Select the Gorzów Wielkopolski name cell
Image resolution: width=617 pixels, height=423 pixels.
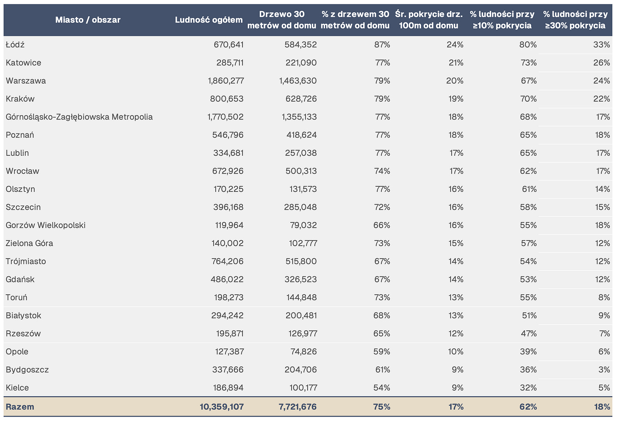[46, 225]
